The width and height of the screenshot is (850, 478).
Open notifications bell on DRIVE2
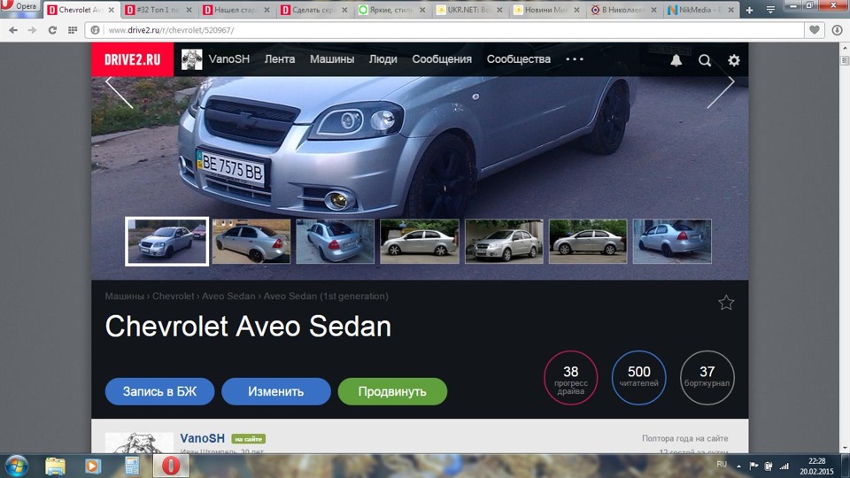[676, 60]
